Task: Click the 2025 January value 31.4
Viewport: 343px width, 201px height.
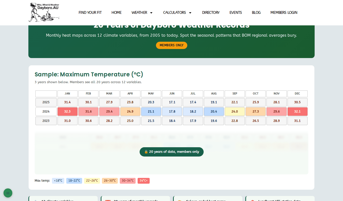Action: (x=68, y=102)
